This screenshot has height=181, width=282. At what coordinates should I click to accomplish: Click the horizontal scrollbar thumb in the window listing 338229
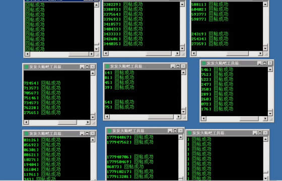159,53
